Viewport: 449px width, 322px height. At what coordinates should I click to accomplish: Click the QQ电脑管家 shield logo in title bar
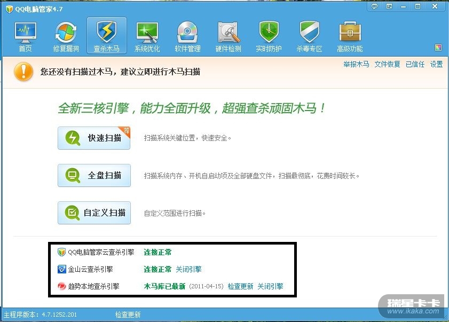(9, 9)
